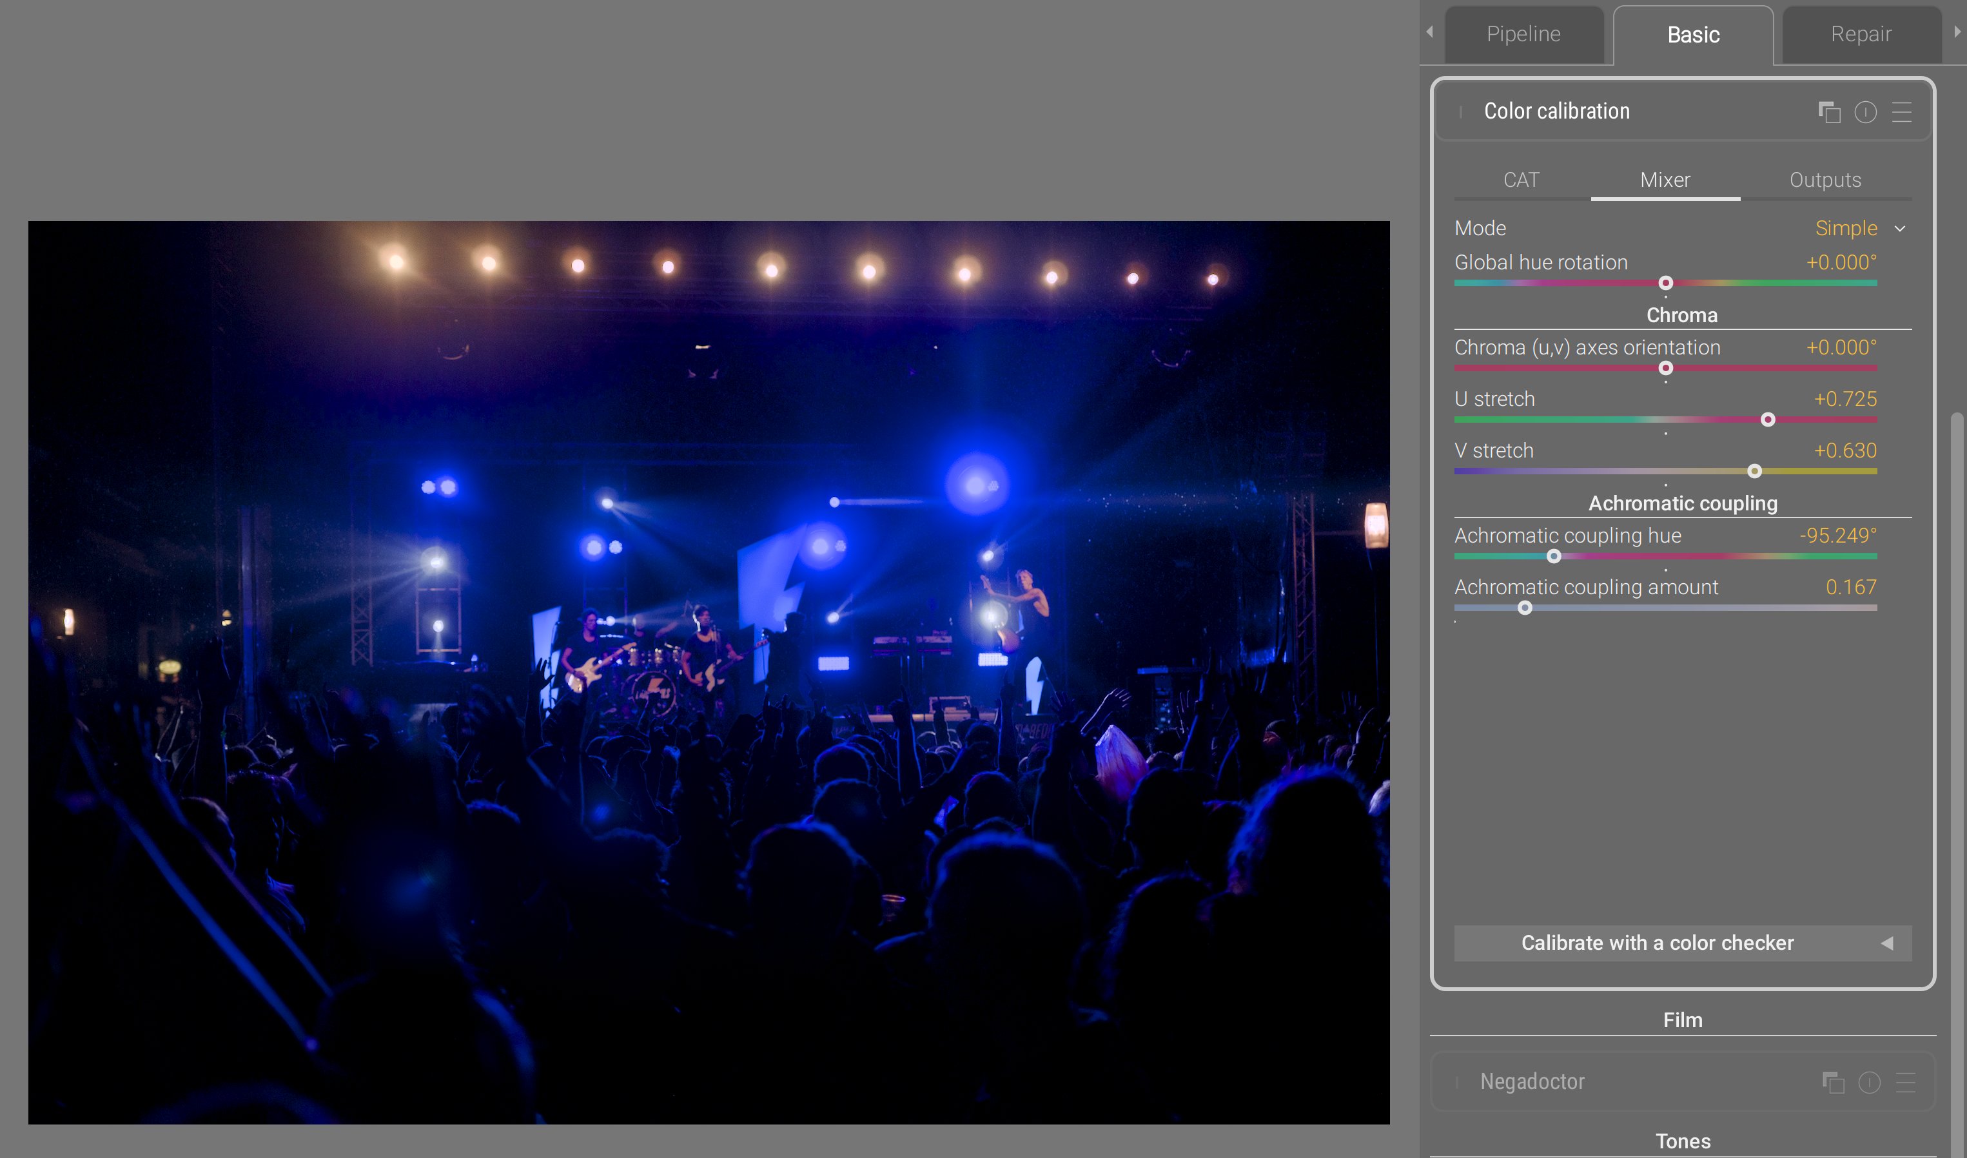Click the U stretch slider handle
Screen dimensions: 1967x1158
[1768, 420]
